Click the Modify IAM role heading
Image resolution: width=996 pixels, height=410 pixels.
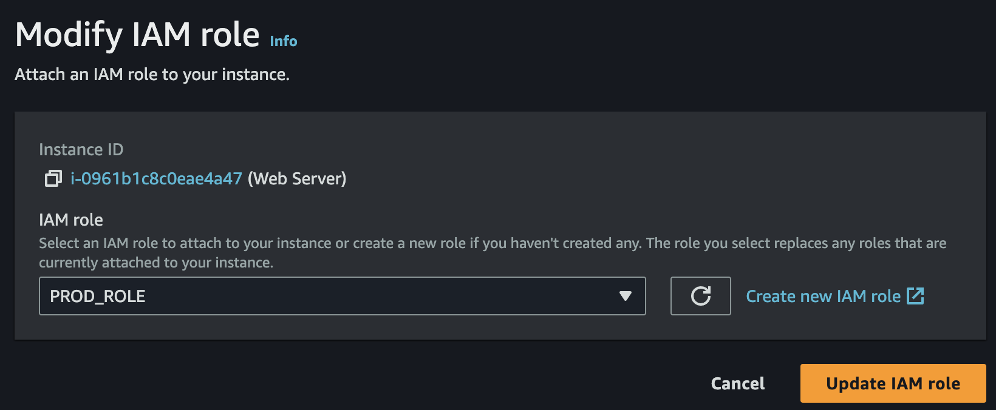[137, 35]
